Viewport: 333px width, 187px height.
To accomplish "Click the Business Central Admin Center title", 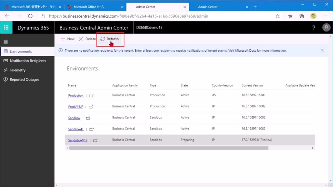I will 94,28.
